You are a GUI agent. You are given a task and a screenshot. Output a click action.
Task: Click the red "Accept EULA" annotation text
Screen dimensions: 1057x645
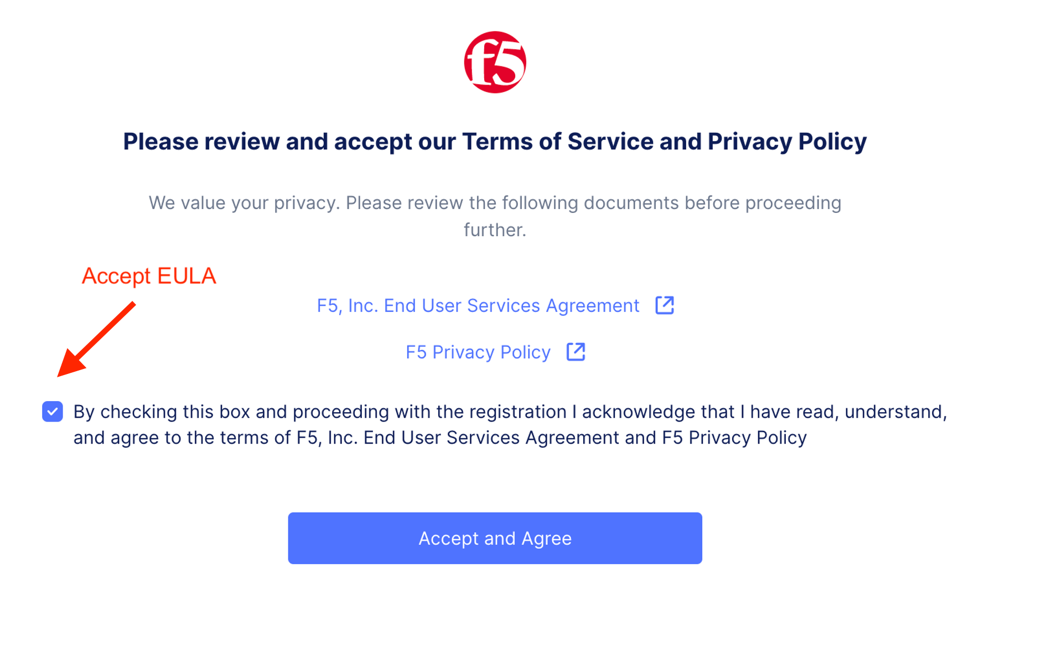point(148,276)
